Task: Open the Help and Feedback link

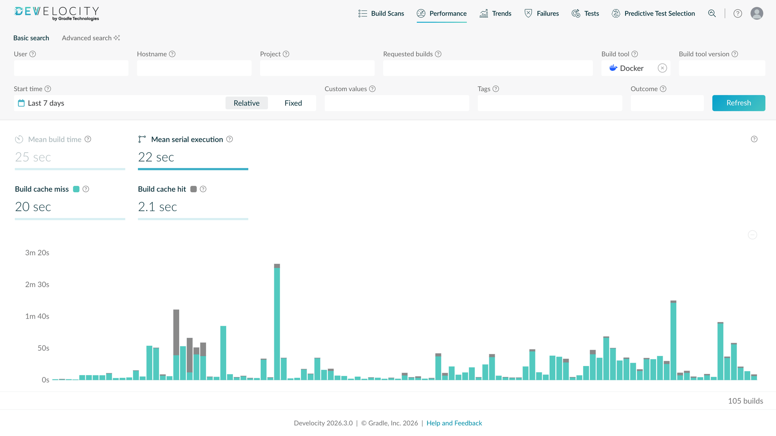Action: point(454,423)
